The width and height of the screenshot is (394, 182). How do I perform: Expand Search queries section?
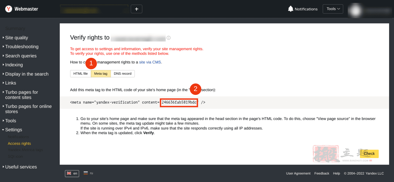point(21,56)
